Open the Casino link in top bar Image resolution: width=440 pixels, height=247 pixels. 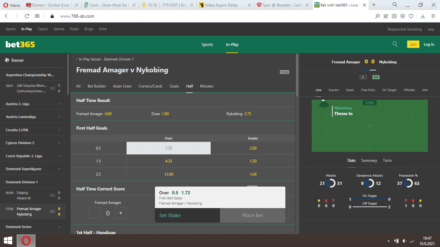coord(43,29)
